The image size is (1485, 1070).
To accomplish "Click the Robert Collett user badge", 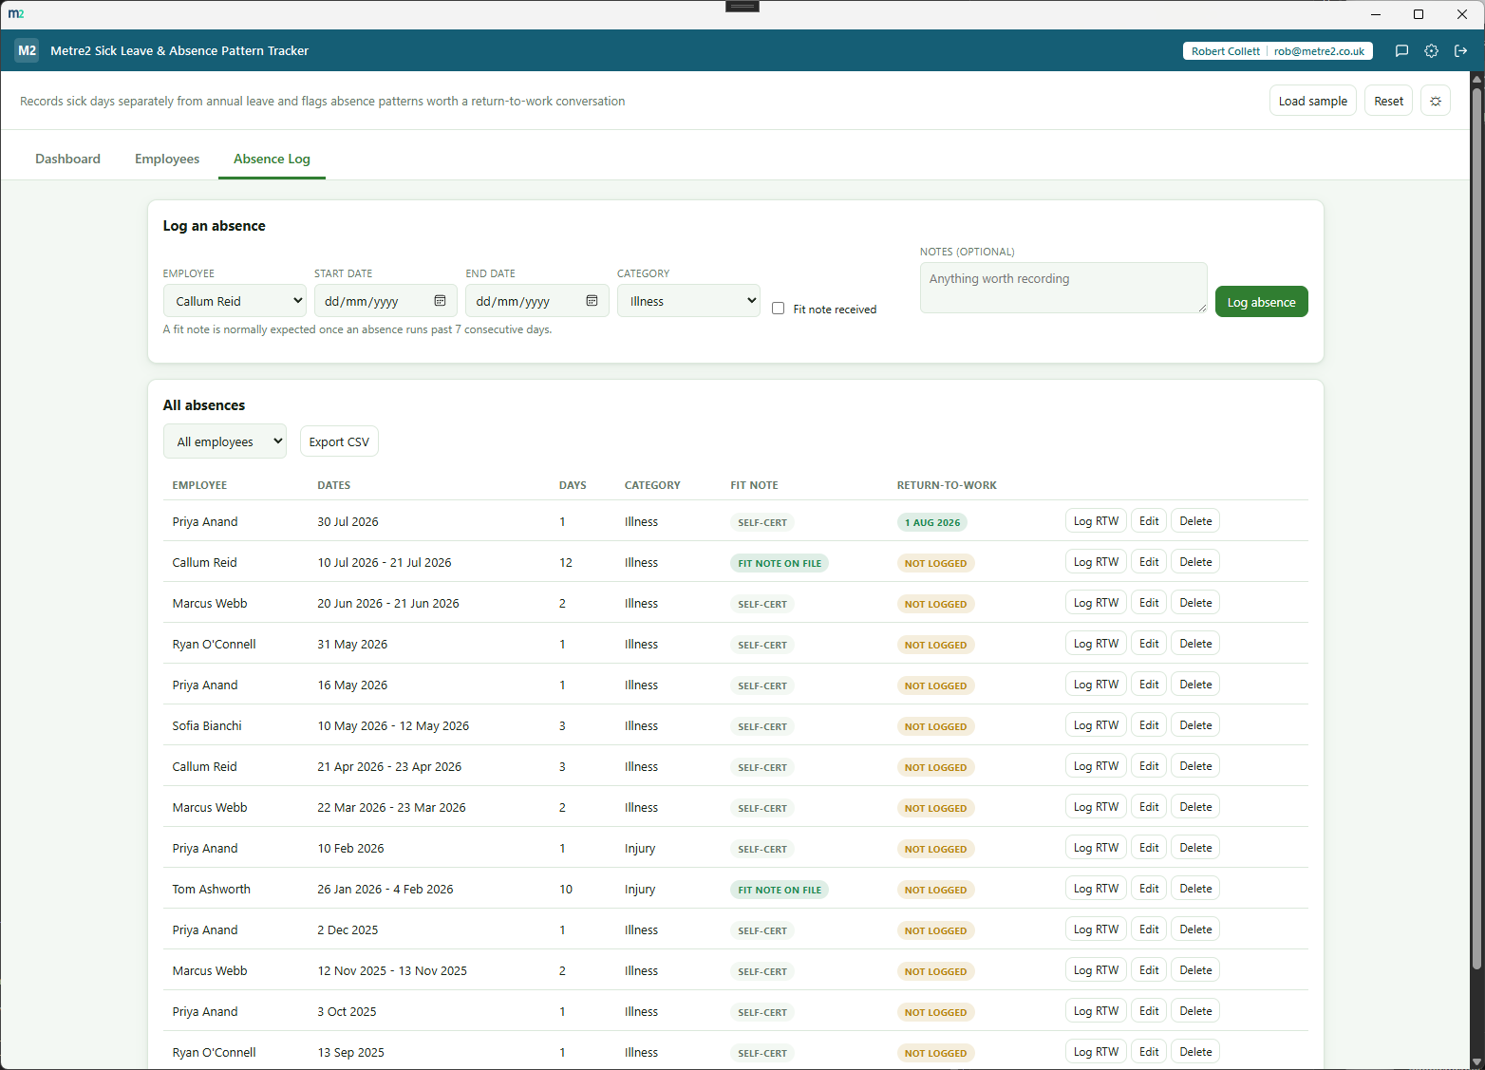I will pyautogui.click(x=1278, y=51).
